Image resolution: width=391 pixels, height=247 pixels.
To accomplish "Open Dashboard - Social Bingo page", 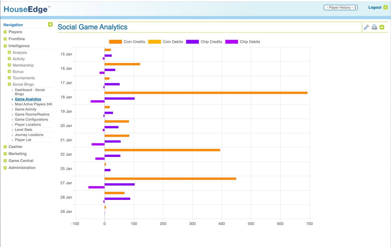I will [30, 92].
